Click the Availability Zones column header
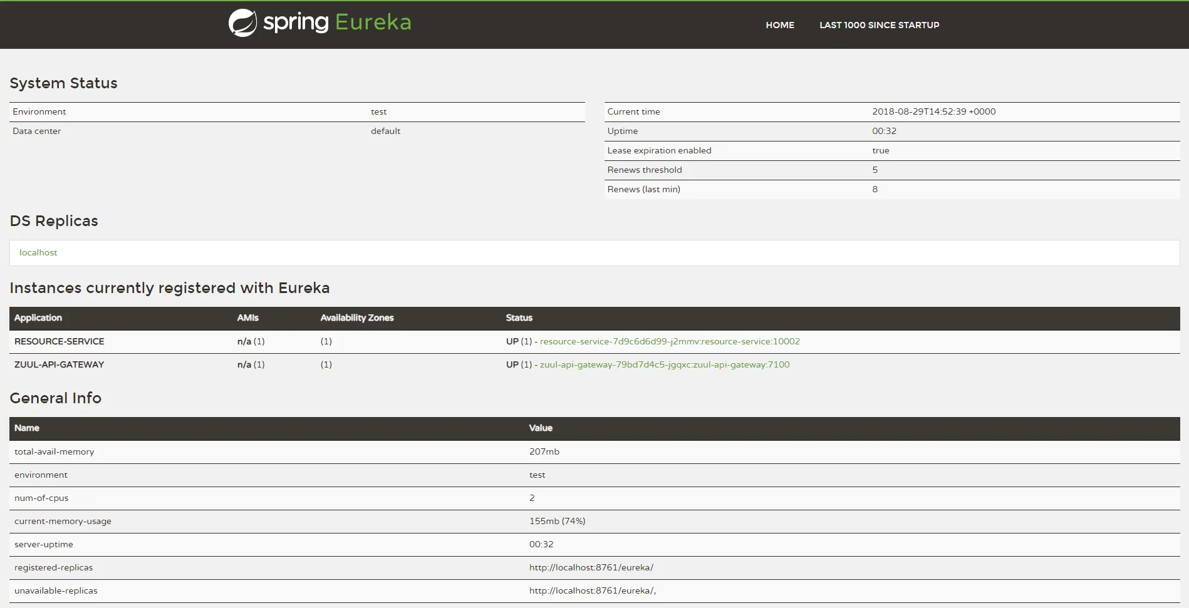This screenshot has height=608, width=1189. click(357, 318)
